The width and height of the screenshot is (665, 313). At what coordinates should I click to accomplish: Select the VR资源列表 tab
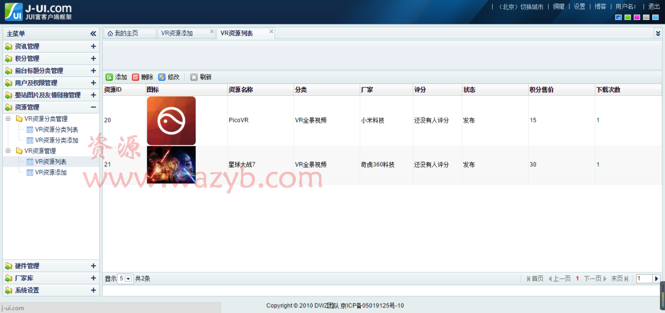tap(245, 33)
